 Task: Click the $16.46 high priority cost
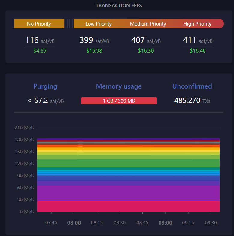(x=198, y=51)
